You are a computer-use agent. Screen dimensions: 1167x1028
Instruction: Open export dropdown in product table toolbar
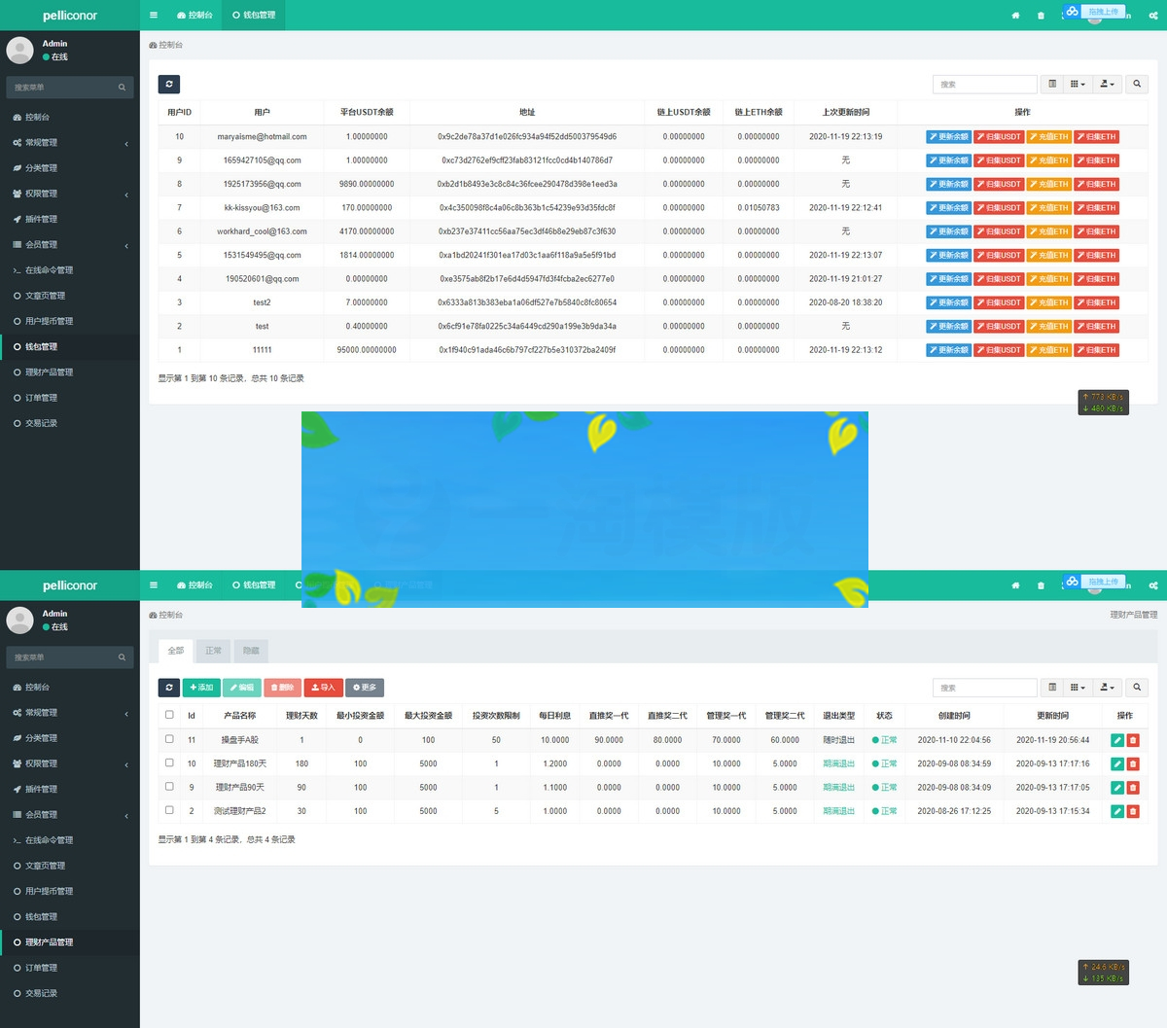click(x=1107, y=688)
